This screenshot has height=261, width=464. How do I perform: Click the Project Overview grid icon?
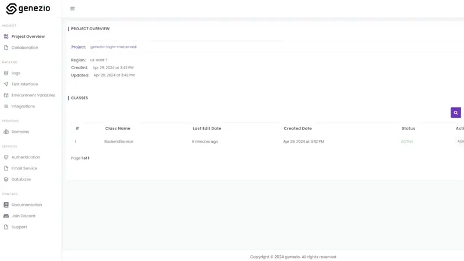tap(6, 37)
